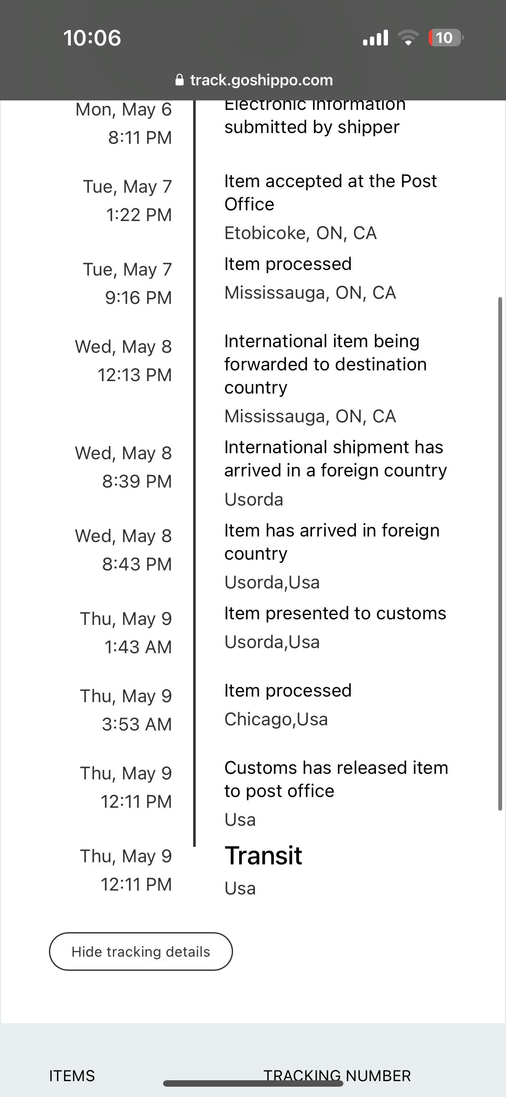Tap the Wi-Fi status icon
The height and width of the screenshot is (1097, 506).
408,38
